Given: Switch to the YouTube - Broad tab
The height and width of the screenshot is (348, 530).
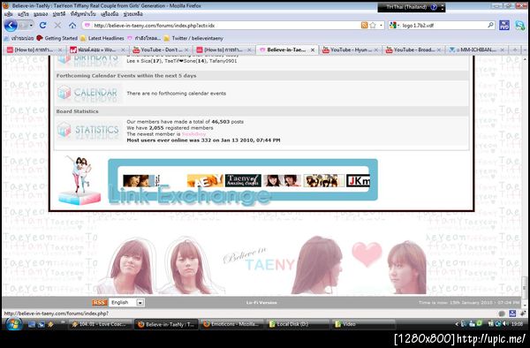Looking at the screenshot, I should click(413, 49).
